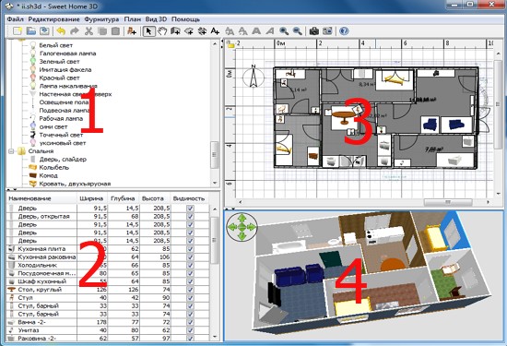Click the cut scissors icon

[x=88, y=31]
